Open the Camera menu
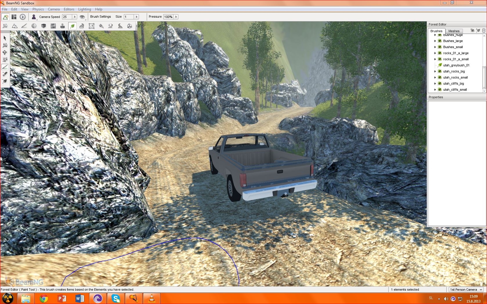Viewport: 487px width, 304px height. pos(54,9)
